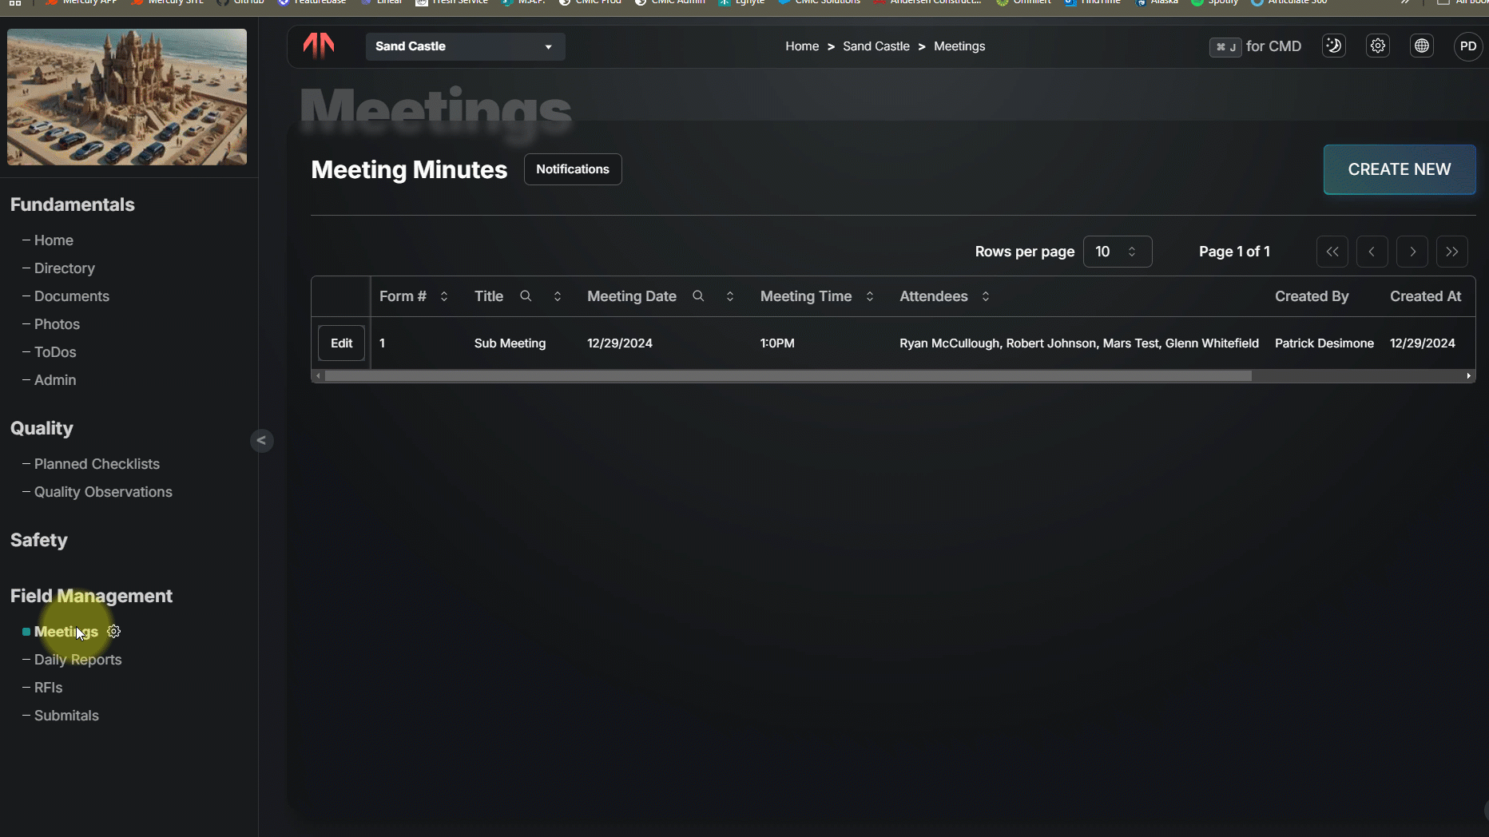
Task: Click the Notifications button
Action: coord(572,169)
